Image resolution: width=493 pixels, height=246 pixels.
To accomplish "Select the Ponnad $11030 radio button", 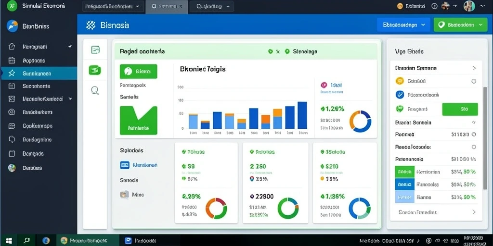I will (474, 135).
